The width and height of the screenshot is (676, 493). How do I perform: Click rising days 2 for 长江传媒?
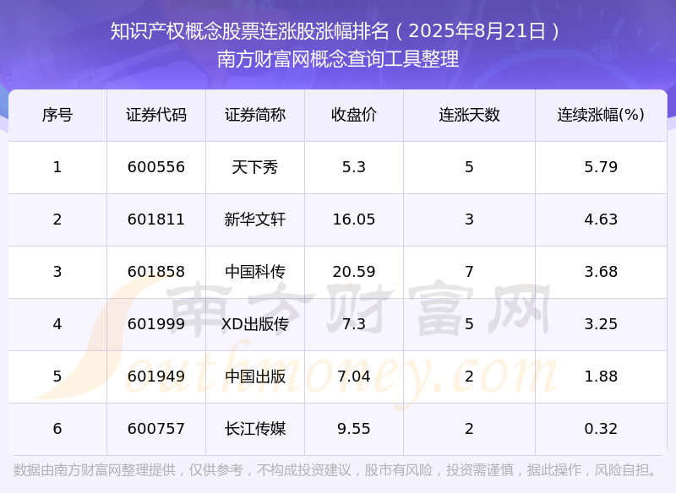coord(469,429)
